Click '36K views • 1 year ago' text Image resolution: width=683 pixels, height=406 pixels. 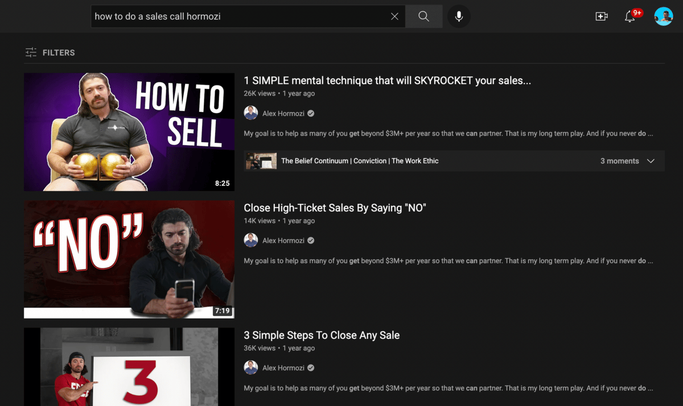click(x=279, y=348)
